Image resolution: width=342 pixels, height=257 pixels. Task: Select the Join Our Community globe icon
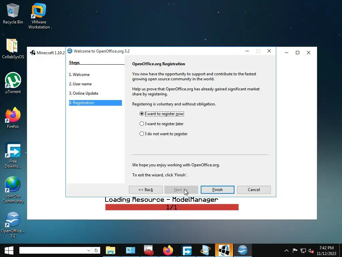tap(13, 190)
